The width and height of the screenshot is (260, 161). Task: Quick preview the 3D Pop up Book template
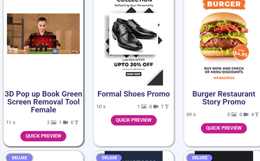(43, 136)
